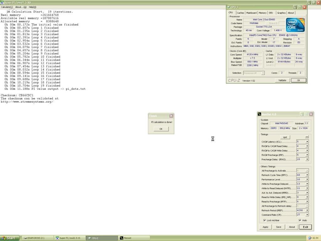Open the Read to Precharge (tRTP) dropdown
321x241 pixels.
coord(307,201)
